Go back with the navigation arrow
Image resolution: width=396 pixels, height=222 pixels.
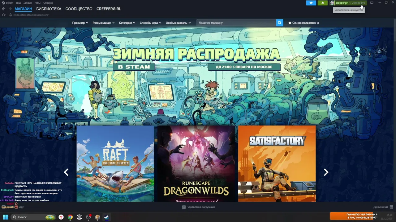(4, 9)
